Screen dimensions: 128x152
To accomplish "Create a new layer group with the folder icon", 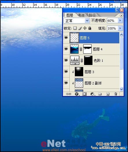I will tap(100, 94).
